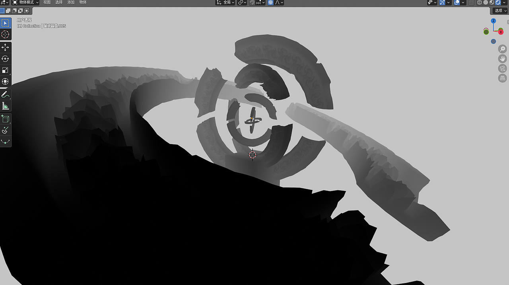Switch to material preview shading
509x285 pixels.
(492, 2)
